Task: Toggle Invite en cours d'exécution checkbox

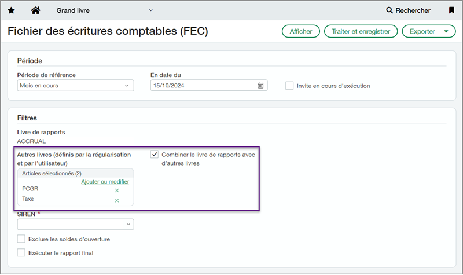Action: pos(289,86)
